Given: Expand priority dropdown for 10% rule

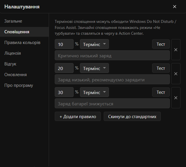Looking at the screenshot, I should 94,44.
